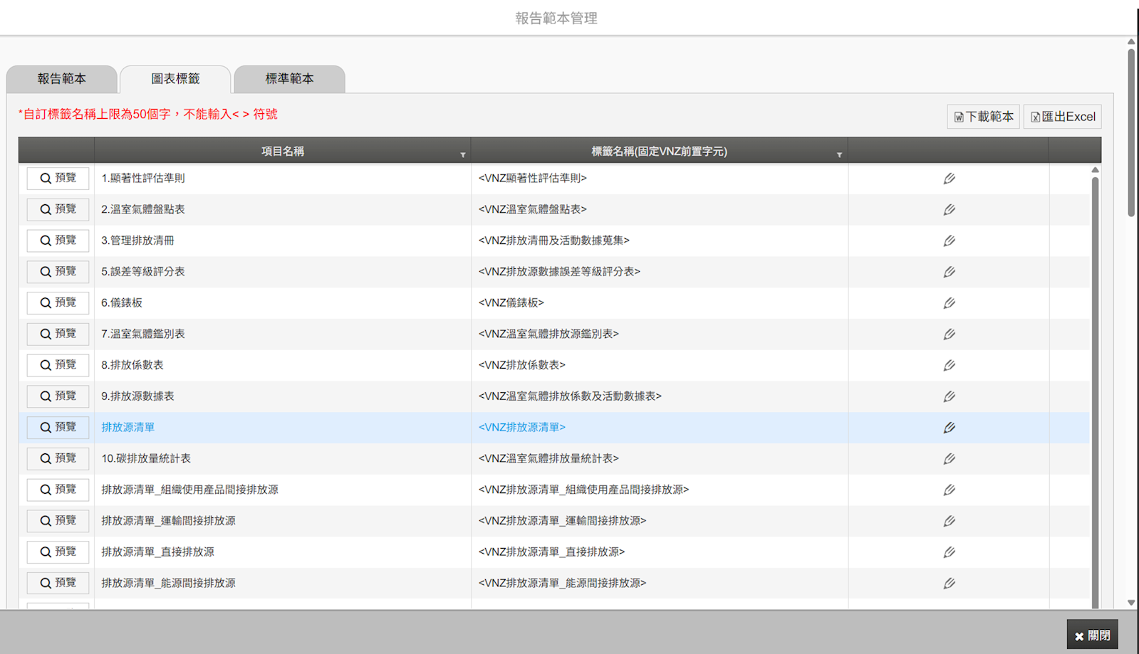Click pencil icon in highlighted 排放源清單 row
1139x654 pixels.
(x=949, y=428)
